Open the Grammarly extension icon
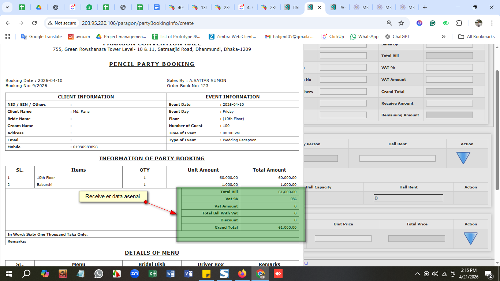Image resolution: width=500 pixels, height=281 pixels. pos(433,23)
